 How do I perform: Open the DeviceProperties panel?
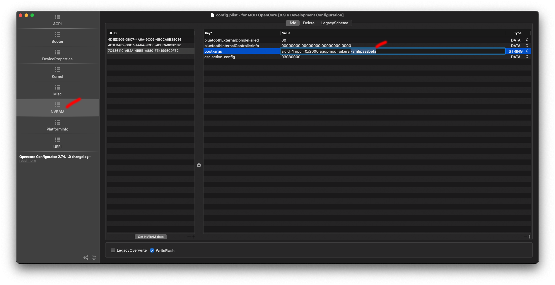coord(57,56)
